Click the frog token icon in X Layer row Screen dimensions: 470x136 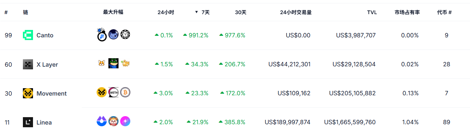(x=113, y=63)
